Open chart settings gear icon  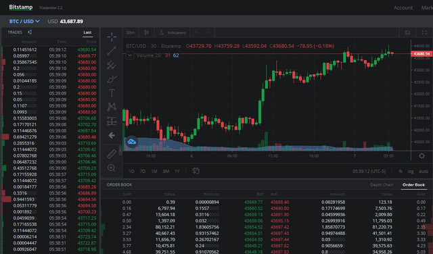(421, 156)
